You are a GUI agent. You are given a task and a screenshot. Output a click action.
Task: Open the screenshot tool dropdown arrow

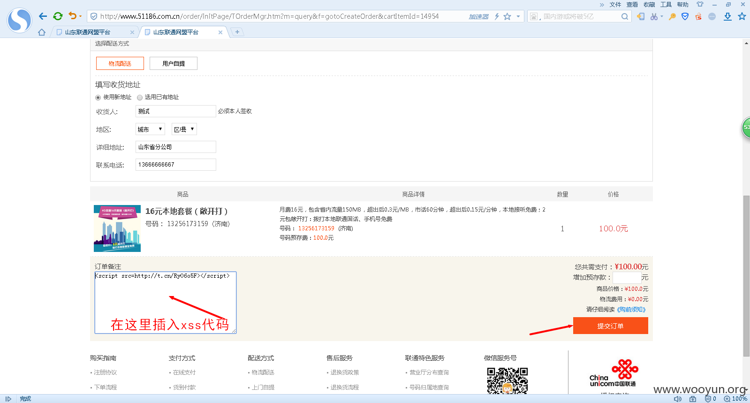click(662, 16)
